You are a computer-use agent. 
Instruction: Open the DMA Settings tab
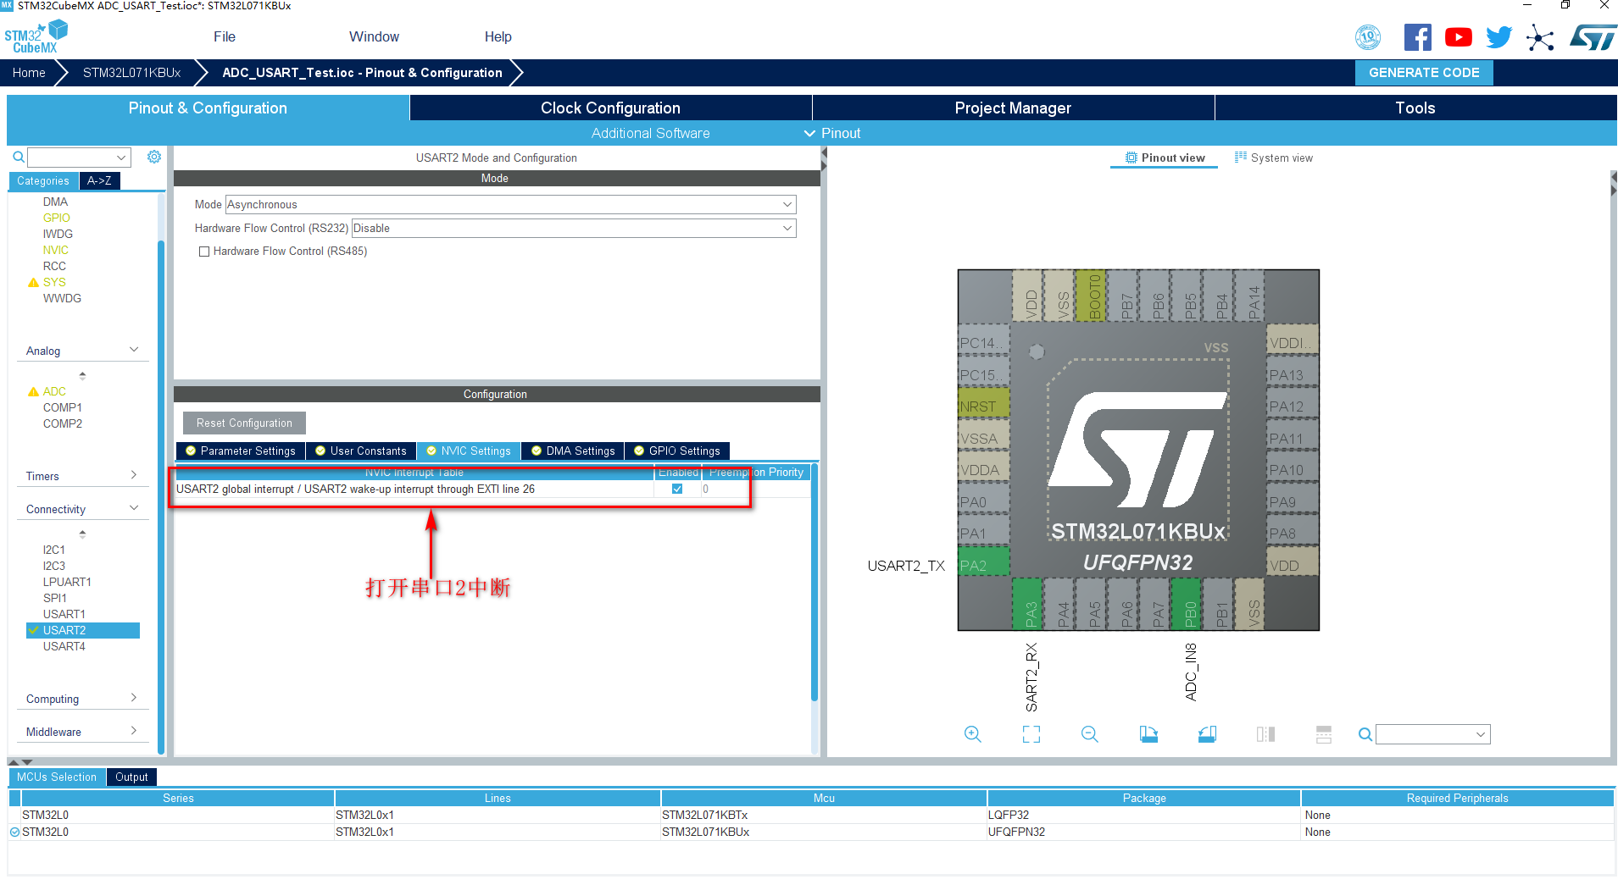573,451
